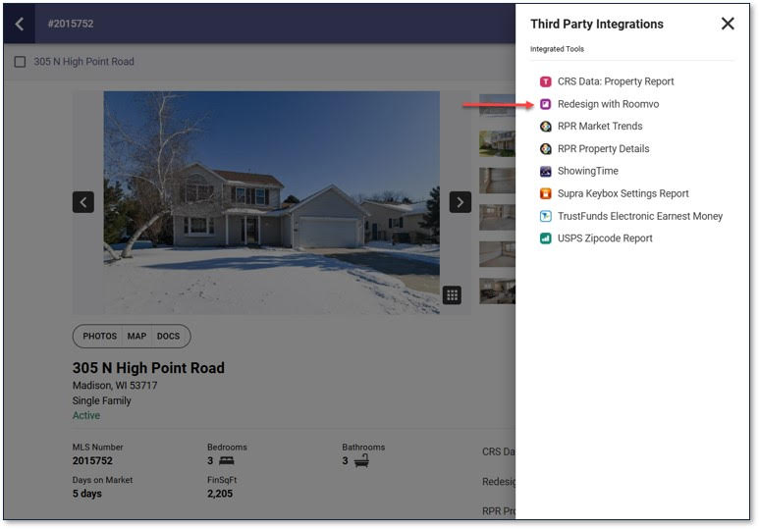The image size is (759, 529).
Task: Select the PHOTOS tab
Action: coord(100,337)
